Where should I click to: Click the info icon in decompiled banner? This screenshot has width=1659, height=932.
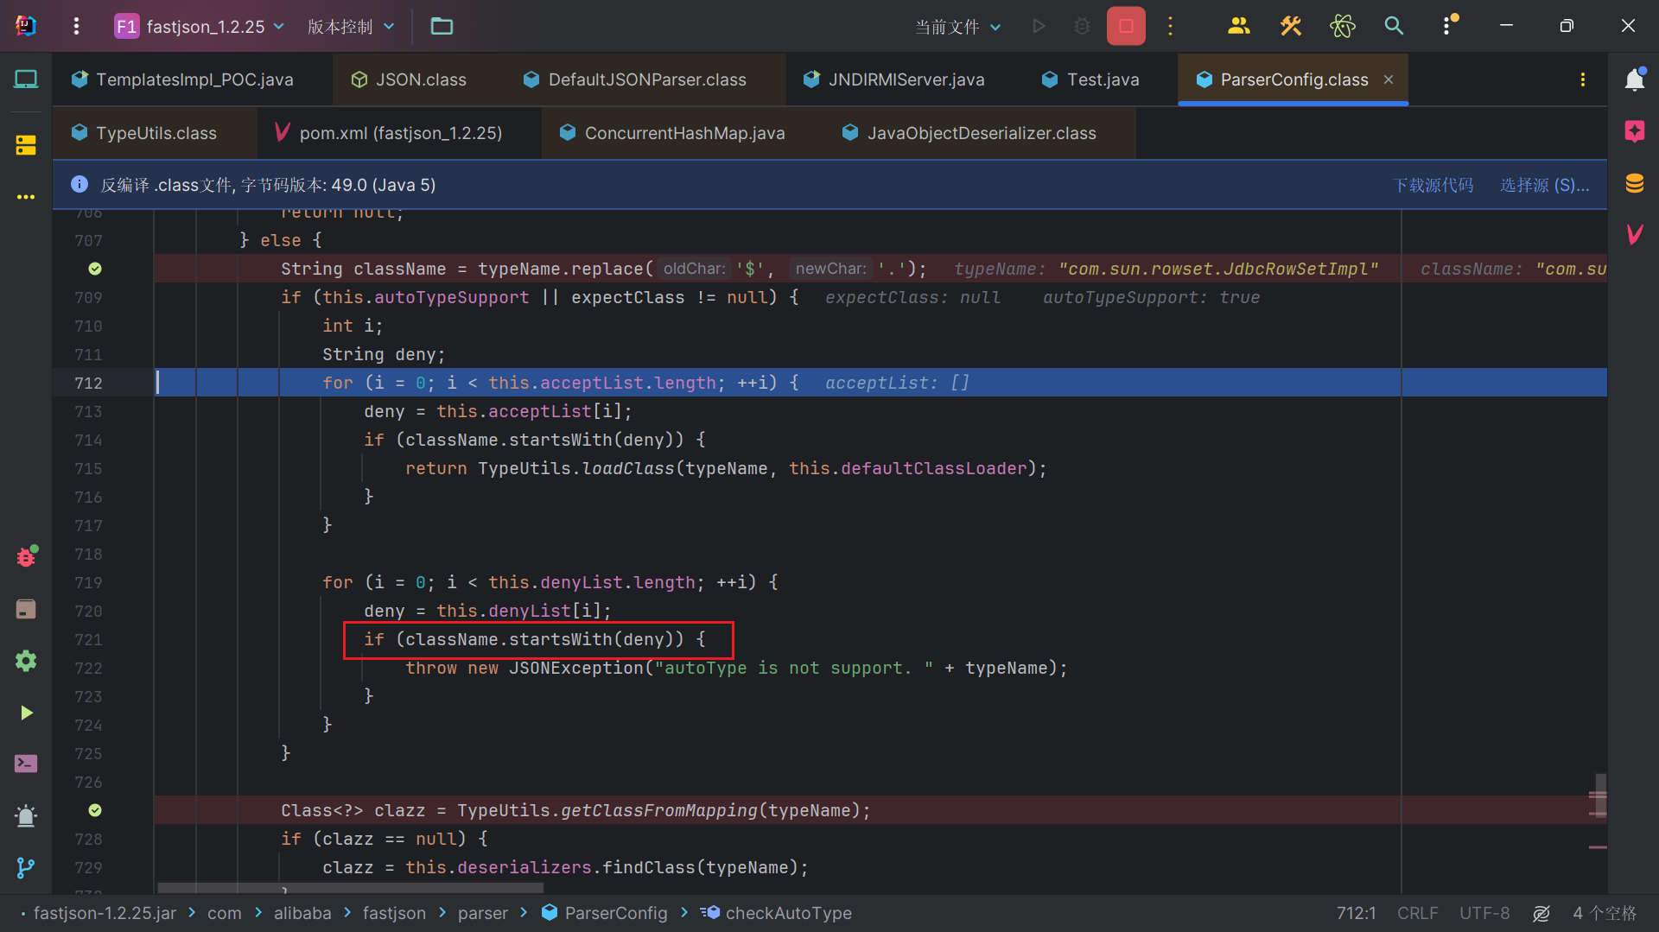click(79, 184)
